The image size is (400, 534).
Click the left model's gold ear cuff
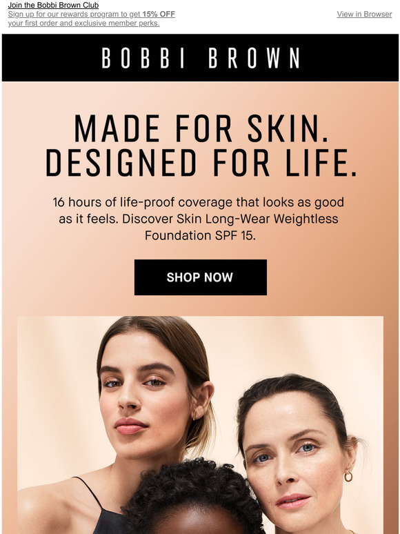[x=195, y=415]
